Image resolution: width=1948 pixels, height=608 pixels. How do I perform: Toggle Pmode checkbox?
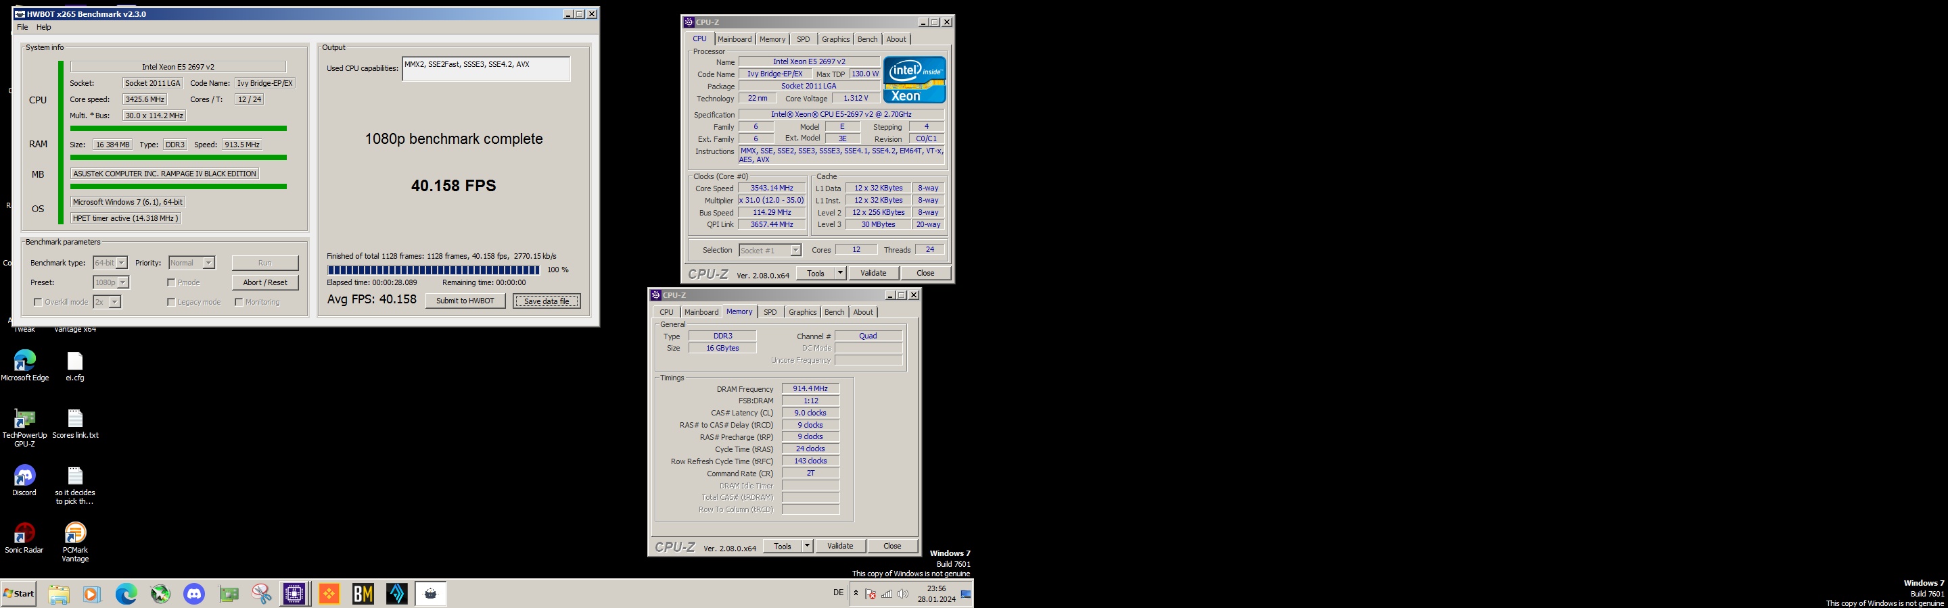click(172, 282)
